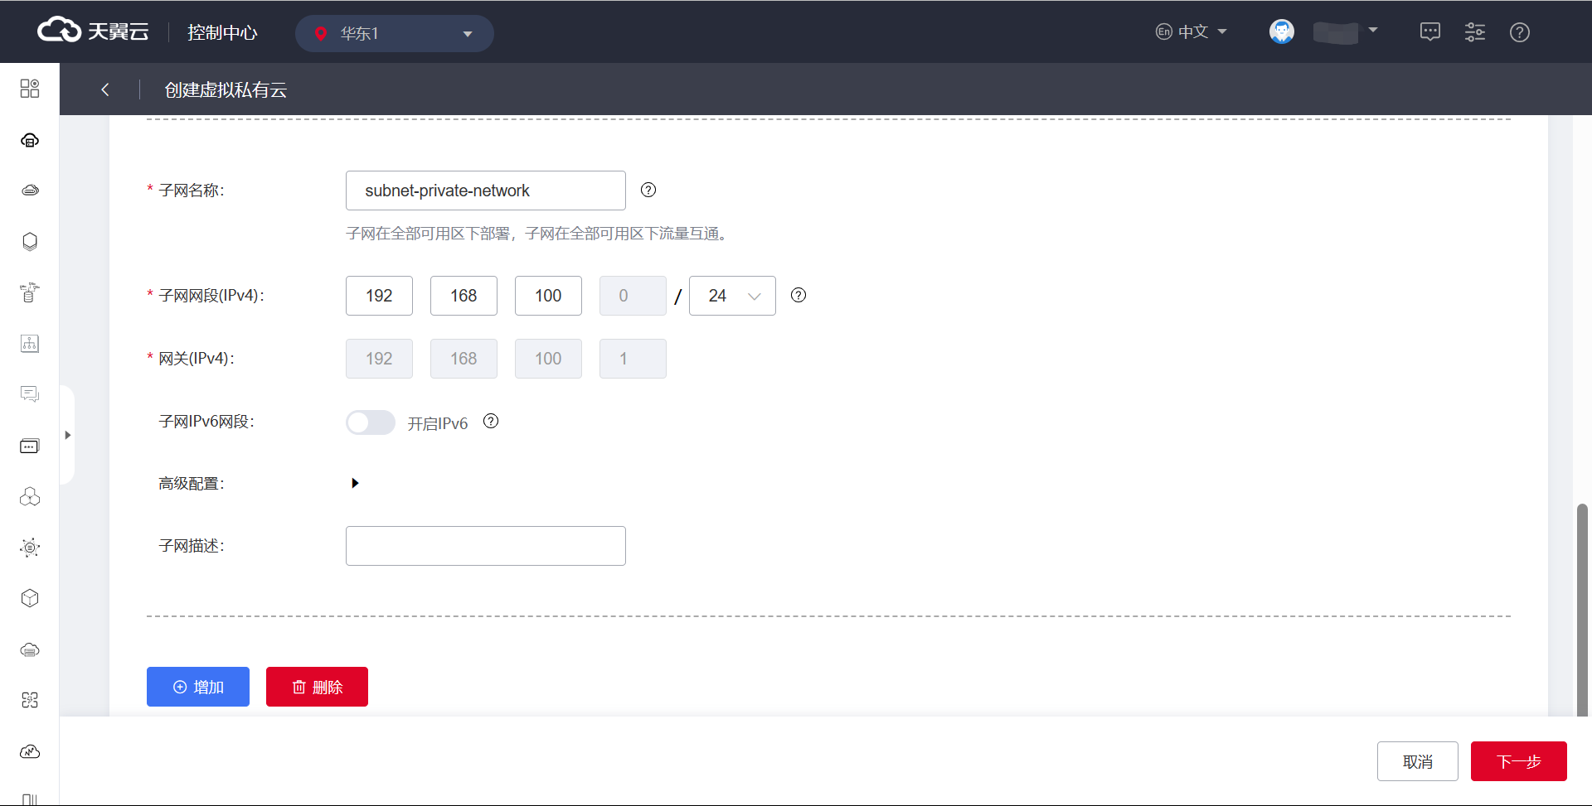Screen dimensions: 1592x806
Task: Open the account name dropdown in the header
Action: pyautogui.click(x=1345, y=32)
